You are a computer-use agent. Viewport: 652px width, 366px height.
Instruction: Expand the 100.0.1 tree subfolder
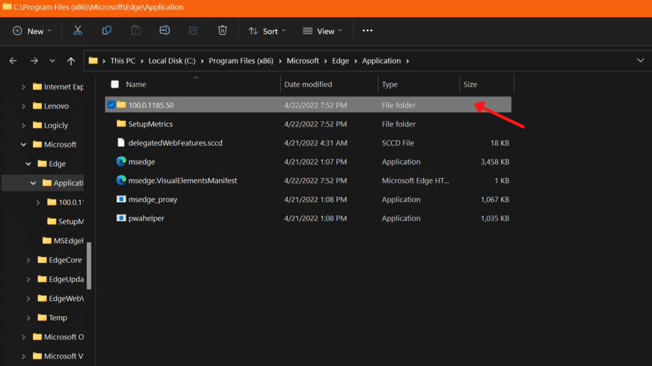click(x=38, y=203)
